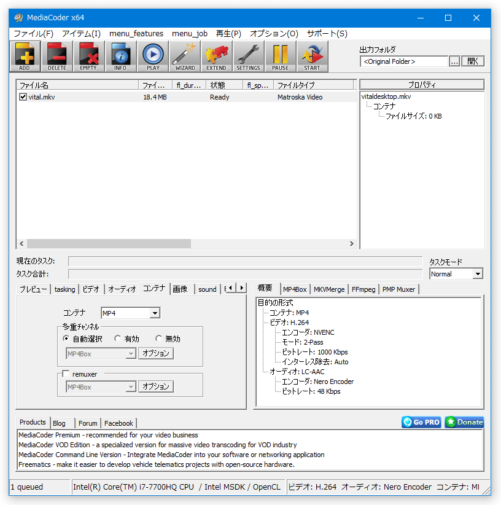Screen dimensions: 501x505
Task: Switch to the sound tab
Action: pyautogui.click(x=208, y=289)
